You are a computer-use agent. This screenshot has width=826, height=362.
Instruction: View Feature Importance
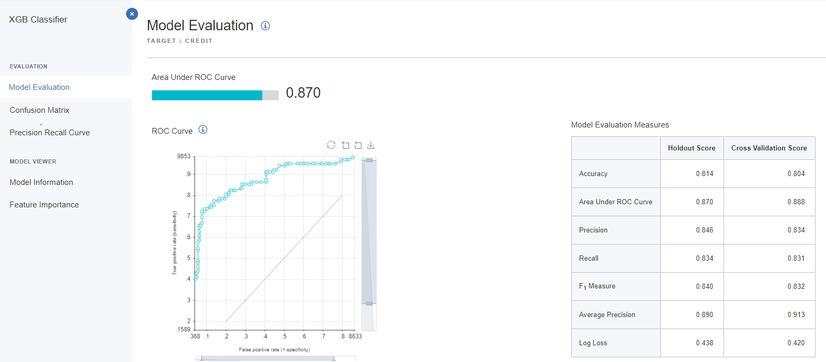[x=44, y=205]
